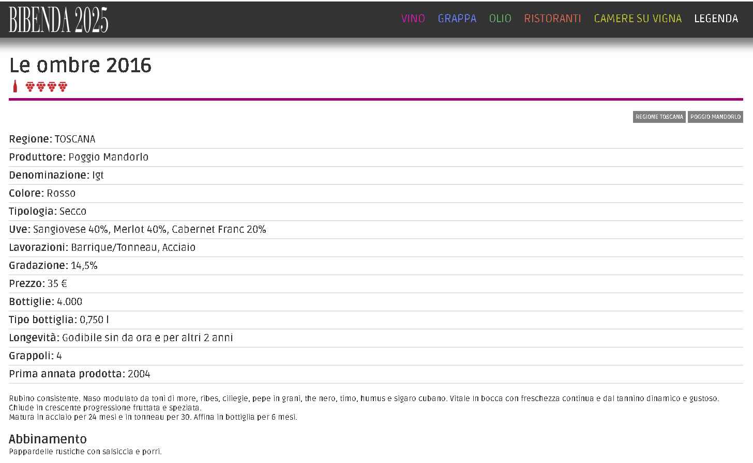Open the Olio menu item

tap(500, 19)
